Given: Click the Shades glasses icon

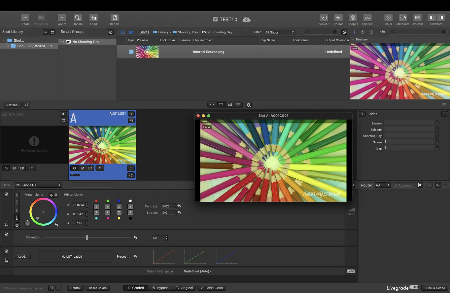Looking at the screenshot, I should [x=367, y=18].
